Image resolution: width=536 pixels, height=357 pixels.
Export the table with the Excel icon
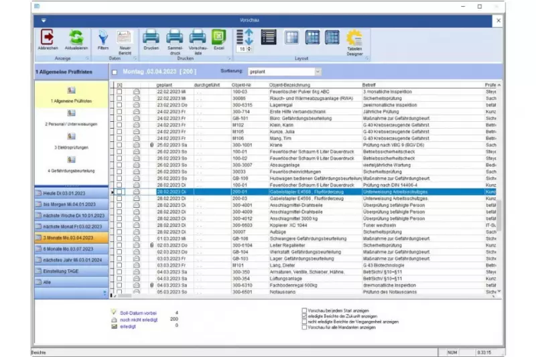(219, 38)
